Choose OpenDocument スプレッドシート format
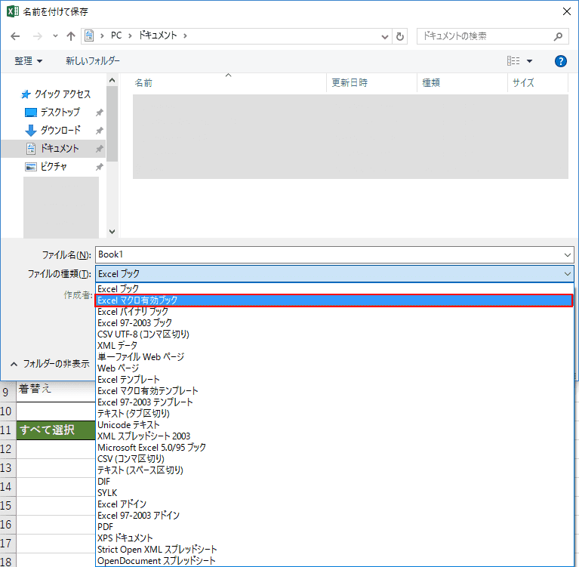Screen dimensions: 579x567 tap(334, 561)
